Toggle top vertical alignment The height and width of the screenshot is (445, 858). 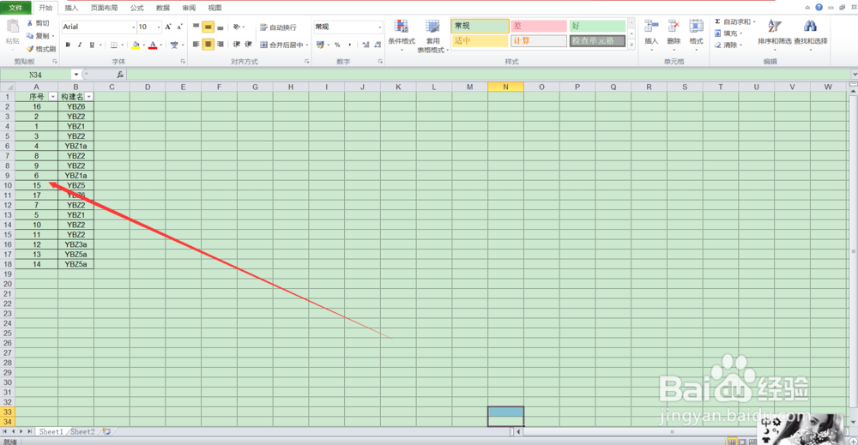click(196, 27)
